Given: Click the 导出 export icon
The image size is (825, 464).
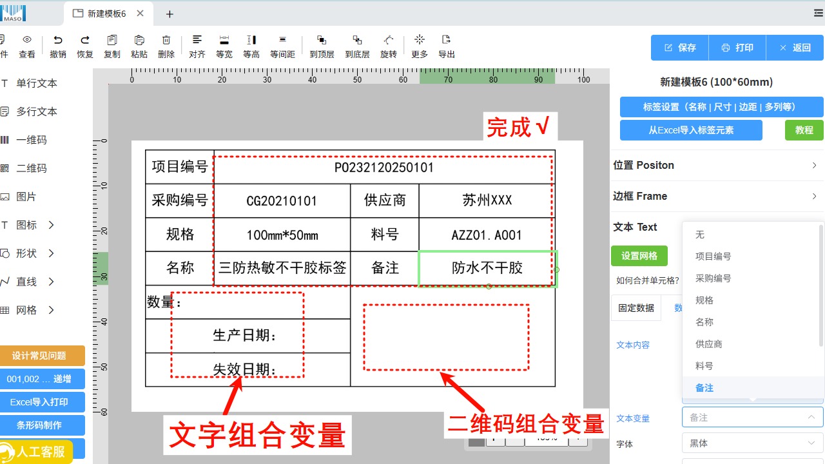Looking at the screenshot, I should click(x=446, y=40).
